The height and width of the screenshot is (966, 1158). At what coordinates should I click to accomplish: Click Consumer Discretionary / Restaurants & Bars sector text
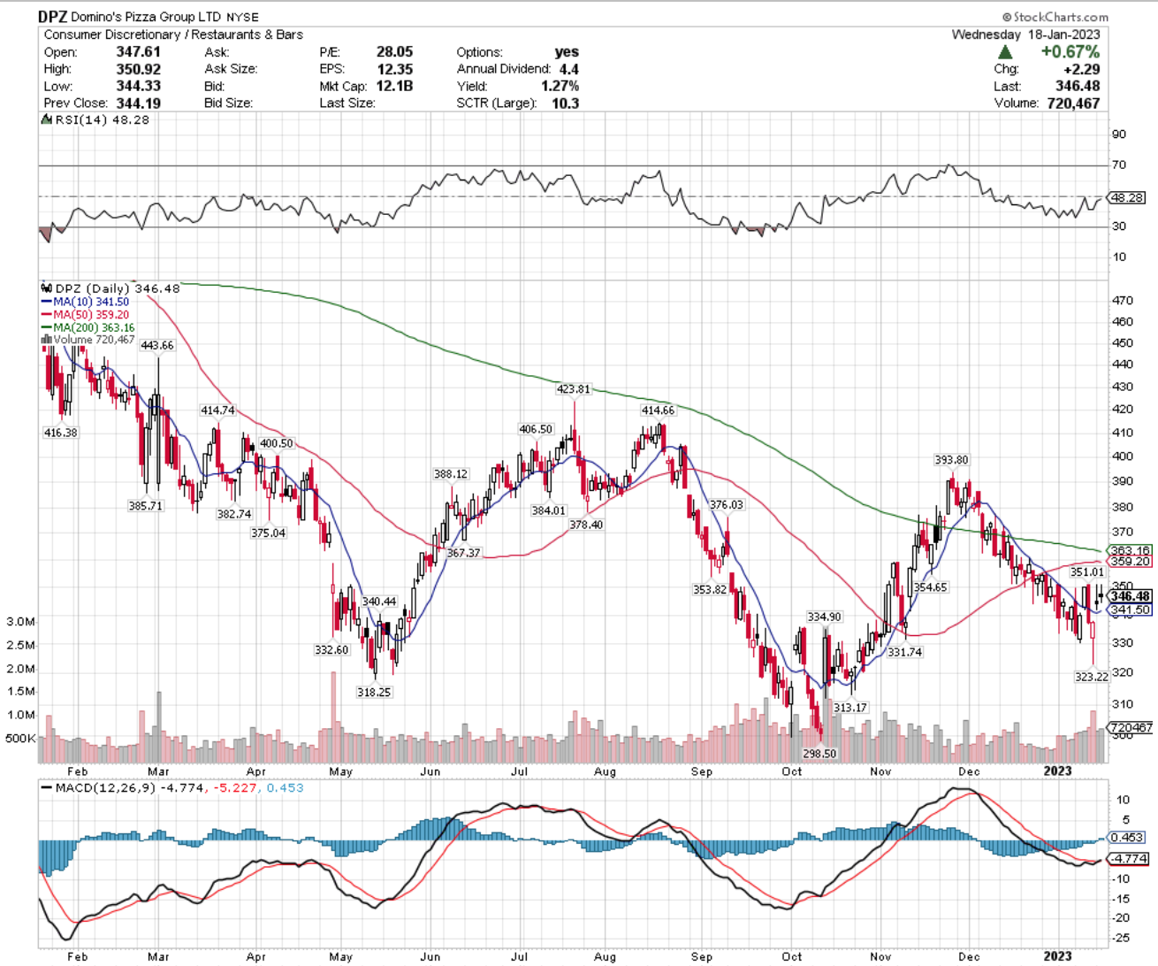tap(173, 34)
